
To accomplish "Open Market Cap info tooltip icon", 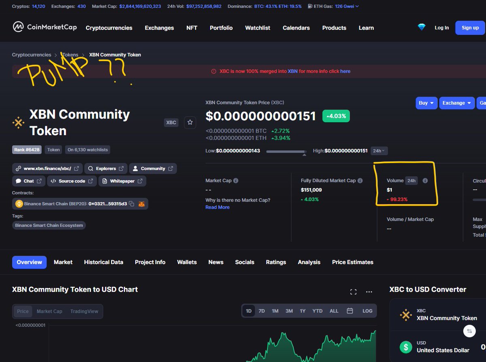I will point(236,181).
